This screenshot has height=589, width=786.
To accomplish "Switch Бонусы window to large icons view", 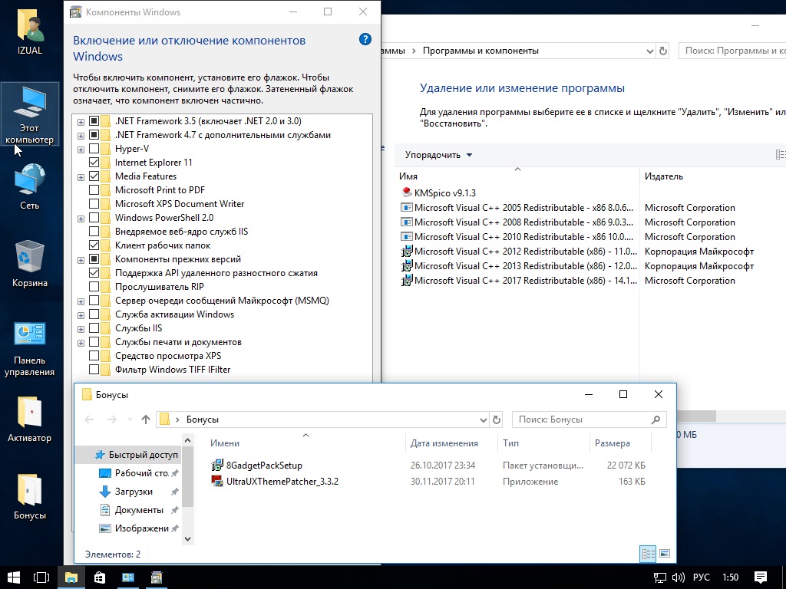I will click(x=665, y=554).
